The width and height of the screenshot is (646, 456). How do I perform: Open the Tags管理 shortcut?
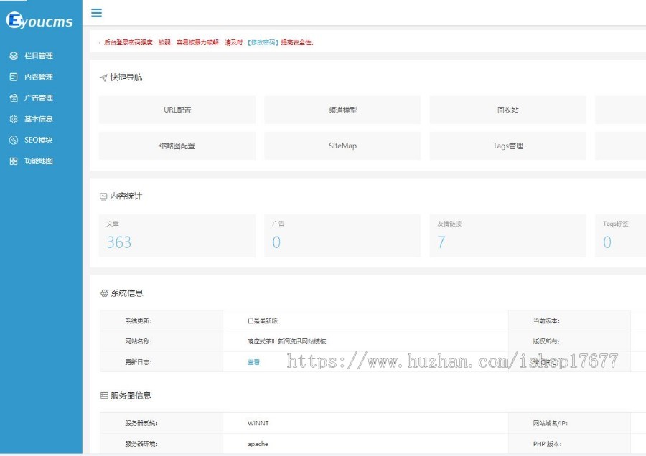pyautogui.click(x=507, y=146)
